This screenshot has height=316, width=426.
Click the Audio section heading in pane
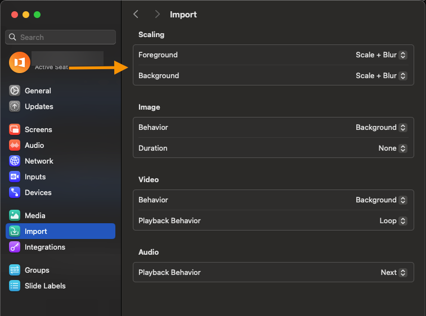149,252
